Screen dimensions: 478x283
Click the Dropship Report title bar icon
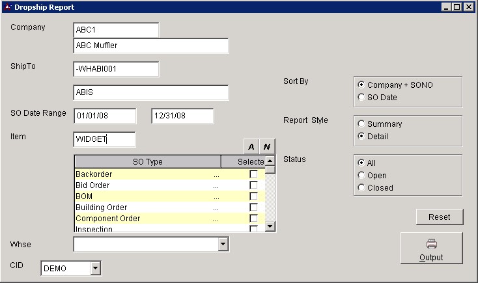point(7,7)
